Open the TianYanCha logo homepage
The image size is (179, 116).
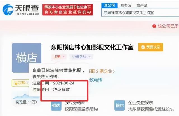point(21,10)
